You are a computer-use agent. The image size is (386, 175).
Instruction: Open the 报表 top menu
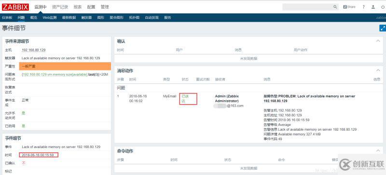tap(78, 7)
